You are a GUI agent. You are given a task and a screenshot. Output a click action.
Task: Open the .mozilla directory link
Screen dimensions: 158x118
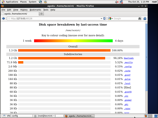pyautogui.click(x=128, y=62)
